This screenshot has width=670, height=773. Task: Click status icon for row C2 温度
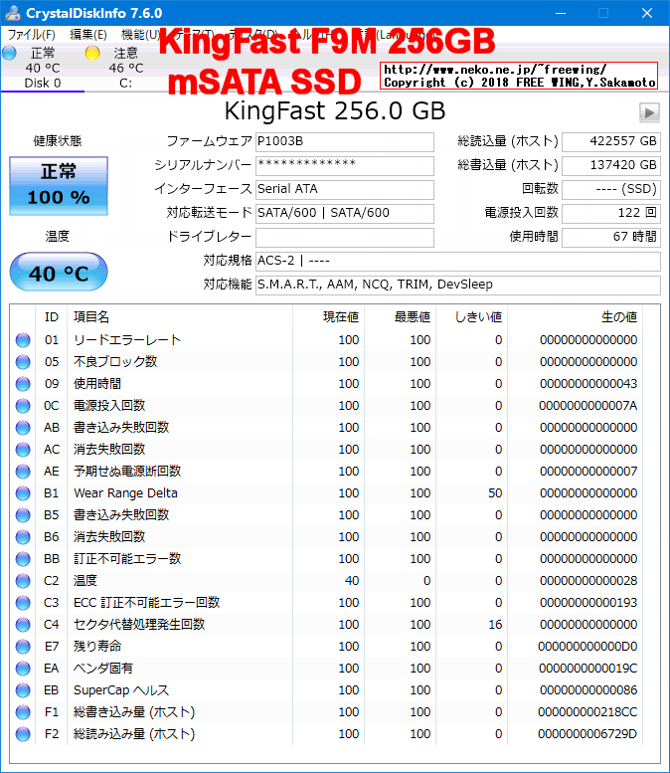[x=23, y=581]
